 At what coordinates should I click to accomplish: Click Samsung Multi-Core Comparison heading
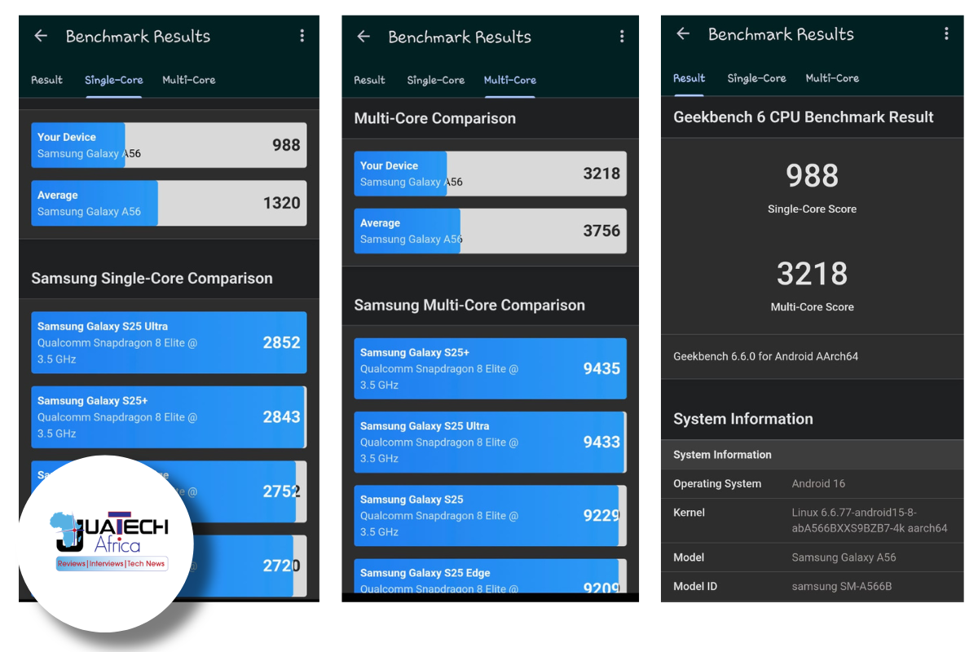469,305
